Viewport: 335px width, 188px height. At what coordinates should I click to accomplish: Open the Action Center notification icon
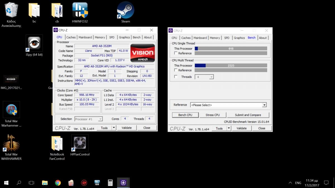[x=326, y=183]
